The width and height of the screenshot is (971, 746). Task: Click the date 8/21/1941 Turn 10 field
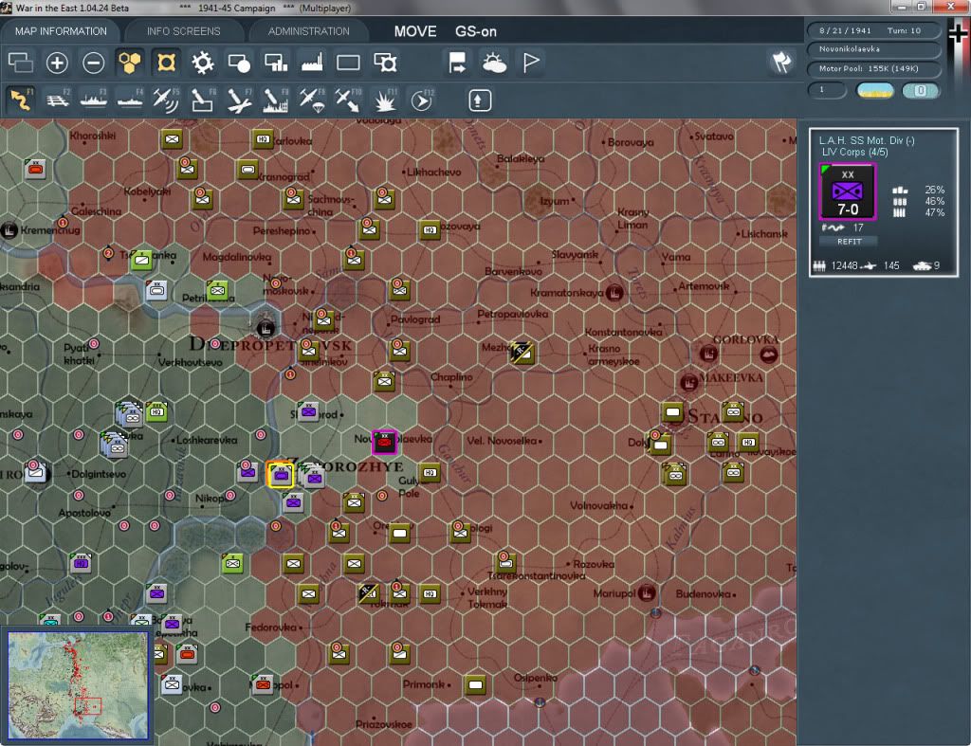click(x=872, y=30)
